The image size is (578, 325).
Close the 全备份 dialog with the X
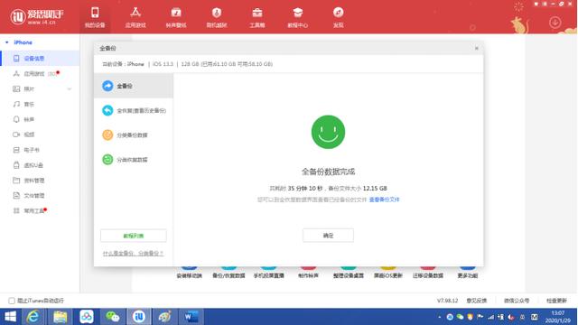point(476,48)
